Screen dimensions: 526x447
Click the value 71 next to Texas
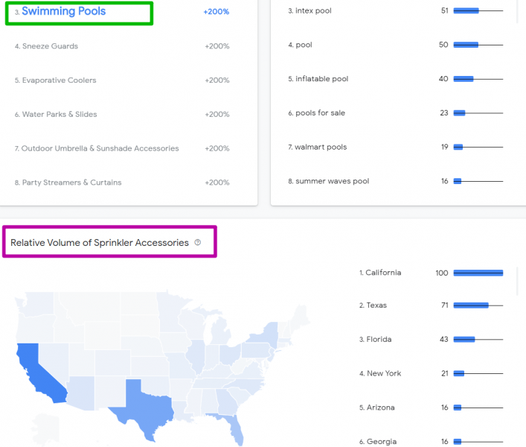coord(444,305)
